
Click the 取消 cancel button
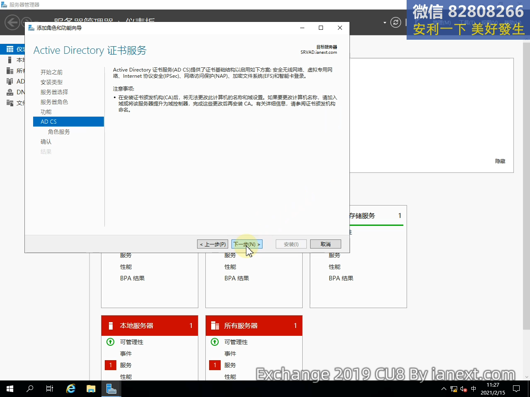coord(325,244)
